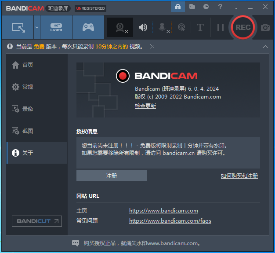Toggle the webcam overlay icon
This screenshot has height=253, width=275.
click(120, 27)
